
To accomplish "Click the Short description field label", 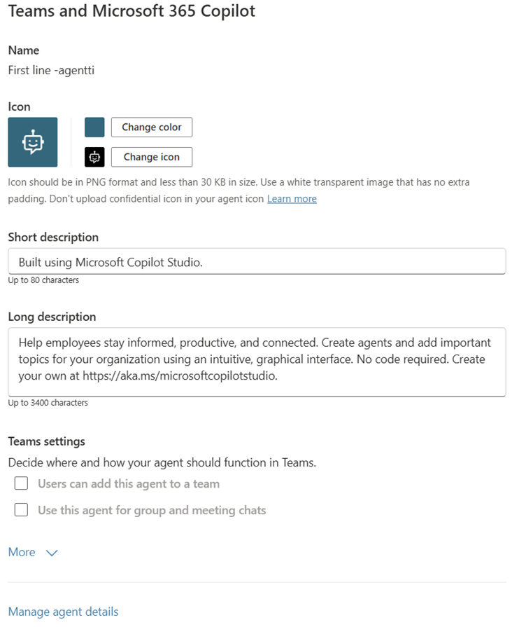I will [x=53, y=237].
